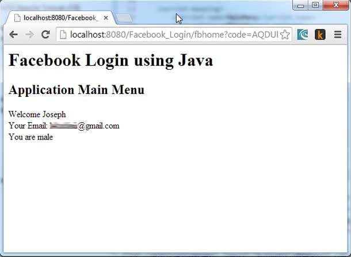
Task: Click the page icon in the address bar
Action: 63,35
